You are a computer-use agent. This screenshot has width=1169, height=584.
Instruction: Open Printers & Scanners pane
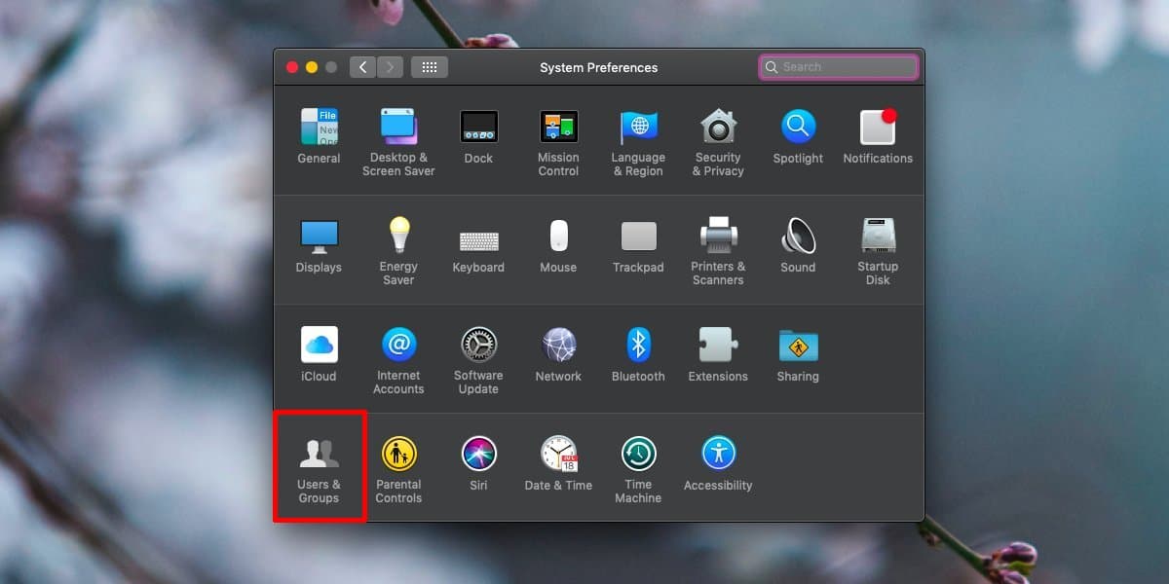[x=718, y=251]
